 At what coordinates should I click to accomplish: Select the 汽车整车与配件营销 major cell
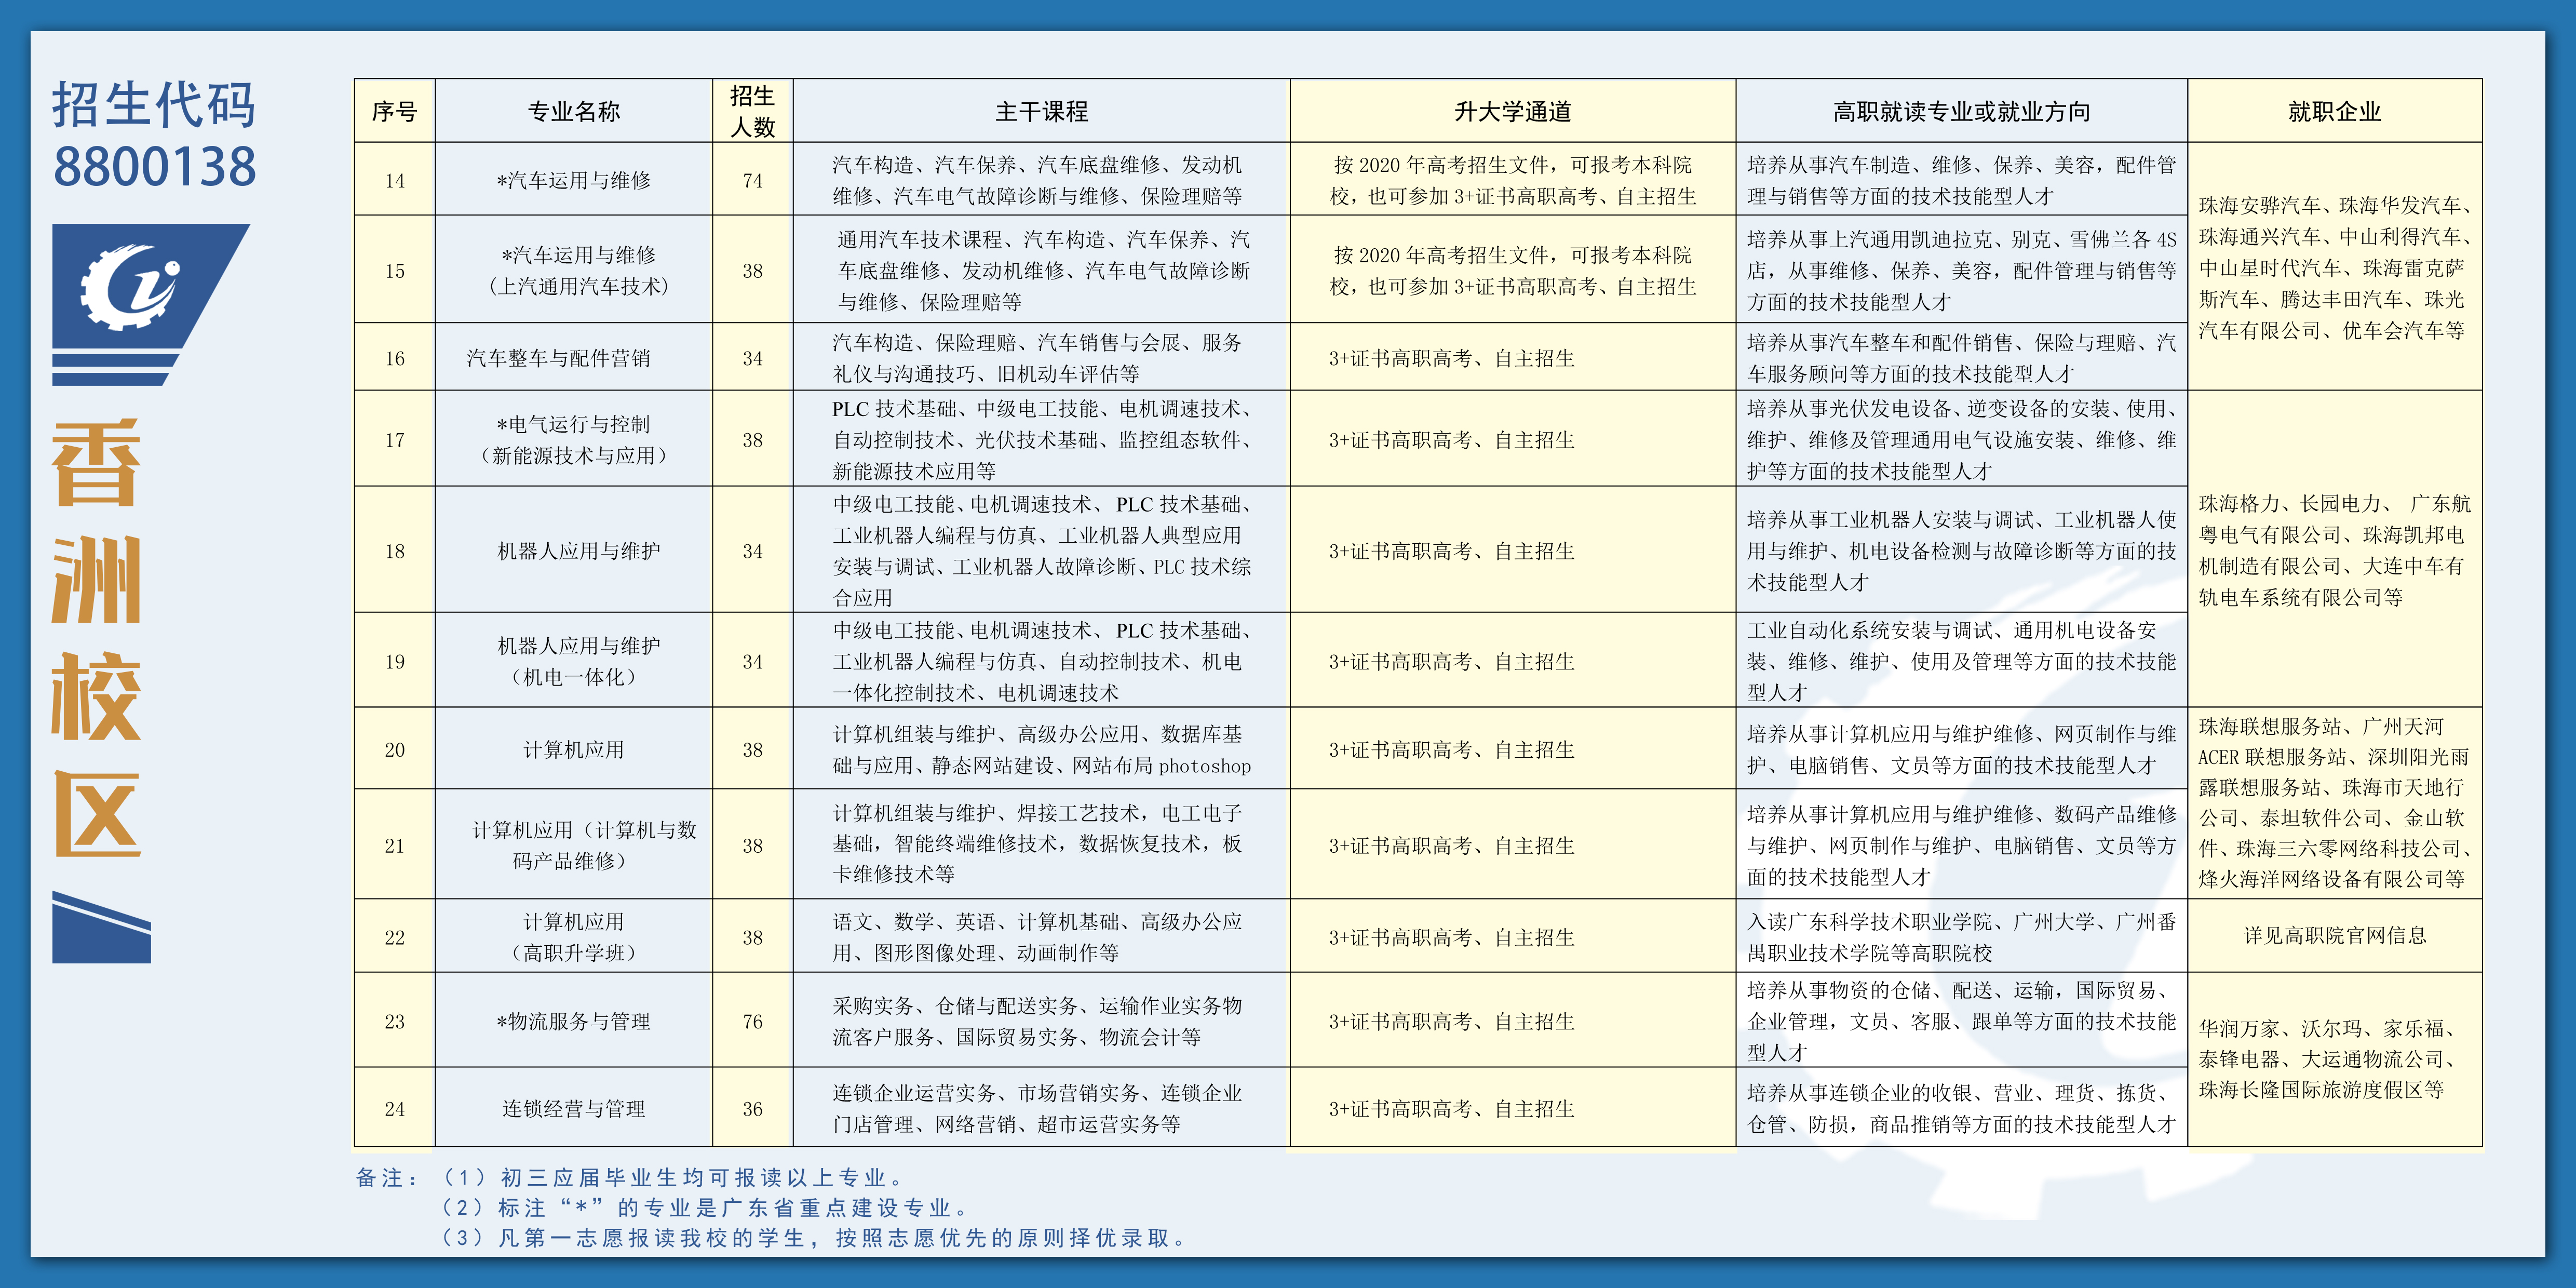click(x=573, y=357)
